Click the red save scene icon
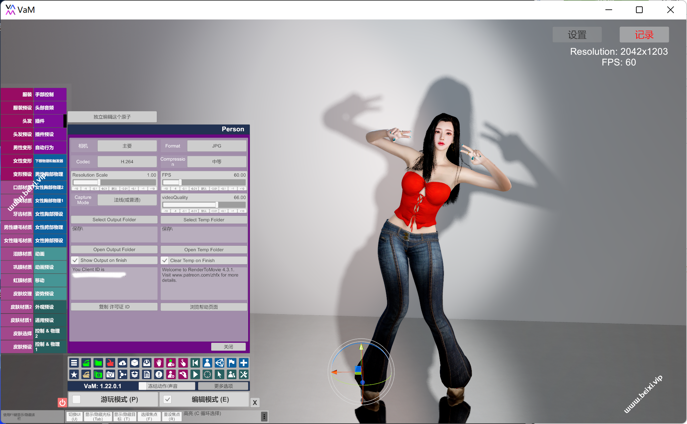687x424 pixels. click(110, 363)
